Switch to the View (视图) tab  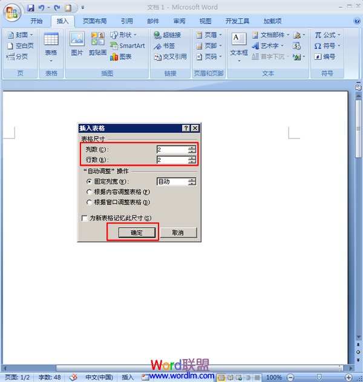[205, 21]
